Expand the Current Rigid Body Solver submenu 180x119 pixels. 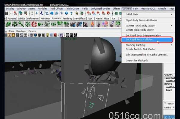point(148,26)
